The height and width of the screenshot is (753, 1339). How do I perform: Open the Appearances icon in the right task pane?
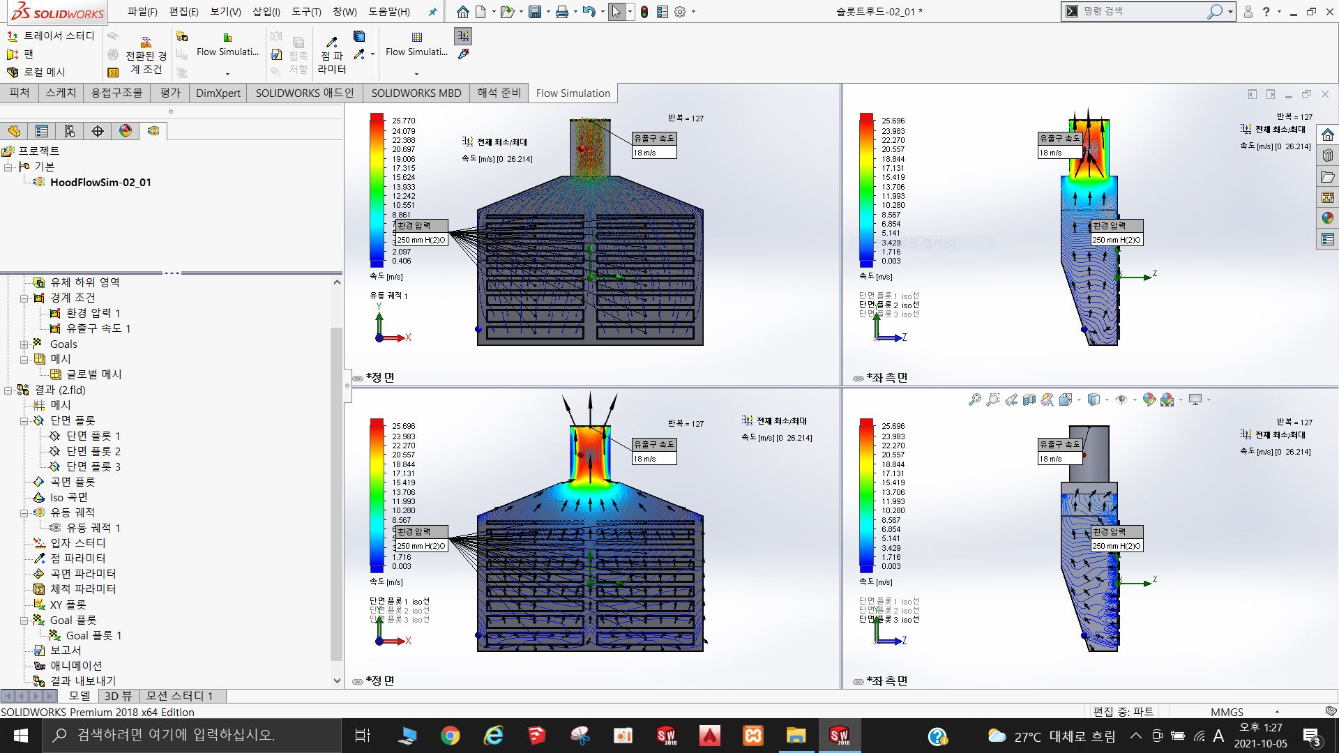pos(1327,218)
